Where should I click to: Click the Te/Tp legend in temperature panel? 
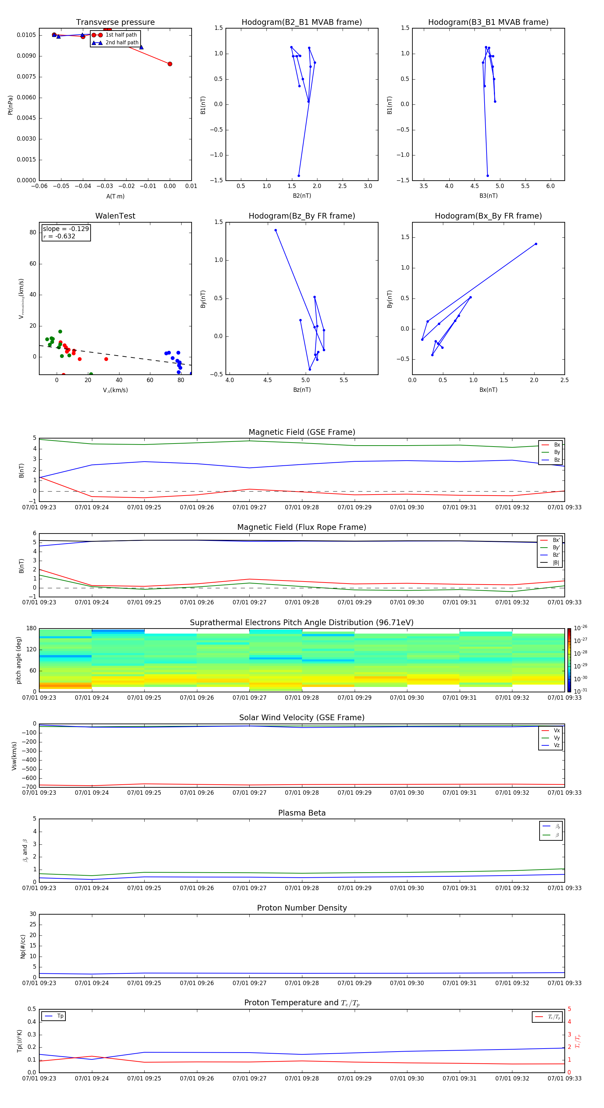click(547, 1017)
